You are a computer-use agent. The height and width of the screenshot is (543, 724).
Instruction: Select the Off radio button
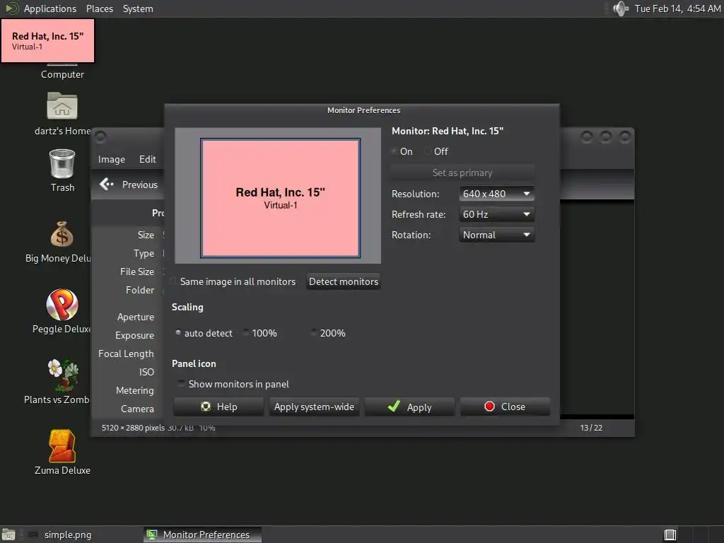coord(428,151)
